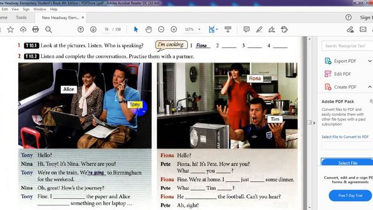This screenshot has height=210, width=373.
Task: Click the Alice name label in photo
Action: tap(69, 89)
